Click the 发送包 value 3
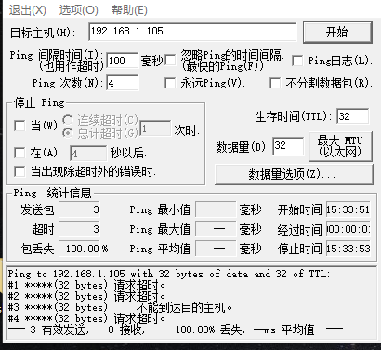The height and width of the screenshot is (350, 381). [x=79, y=209]
